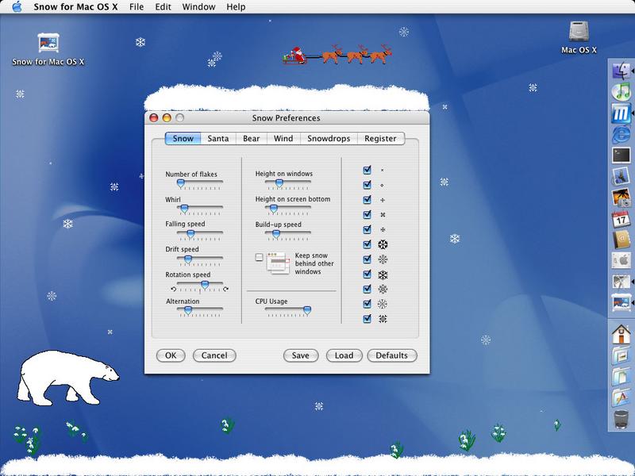Open the Edit menu

pos(163,7)
